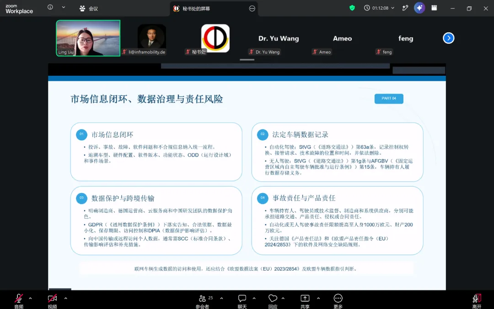Select the feng participant tile
Image resolution: width=494 pixels, height=309 pixels.
coord(406,38)
